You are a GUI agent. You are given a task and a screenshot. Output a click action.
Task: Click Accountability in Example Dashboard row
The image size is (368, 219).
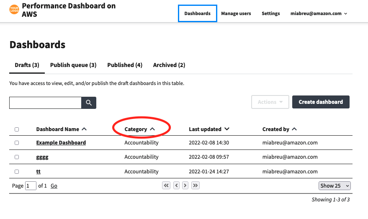(142, 143)
